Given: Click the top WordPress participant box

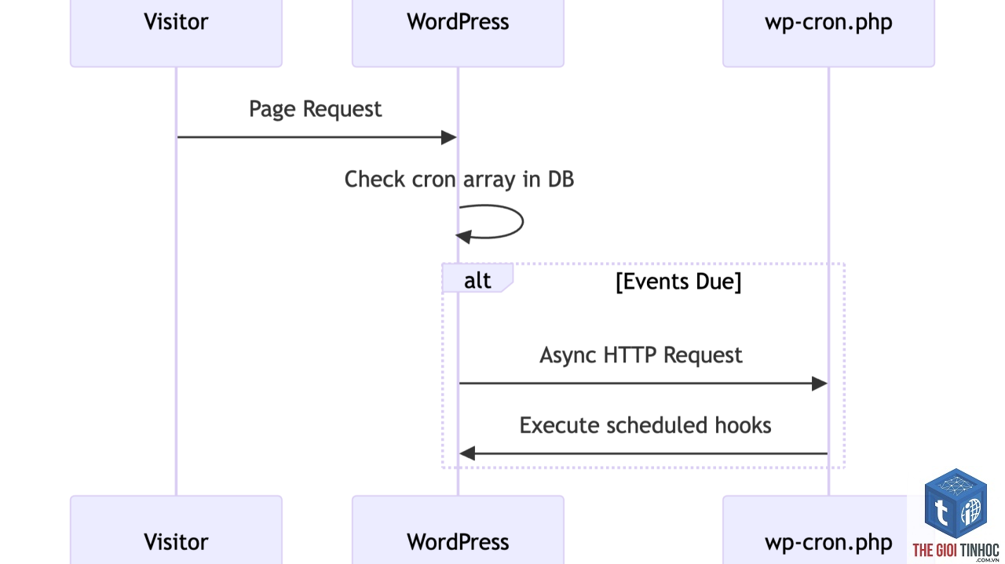Looking at the screenshot, I should pyautogui.click(x=458, y=33).
